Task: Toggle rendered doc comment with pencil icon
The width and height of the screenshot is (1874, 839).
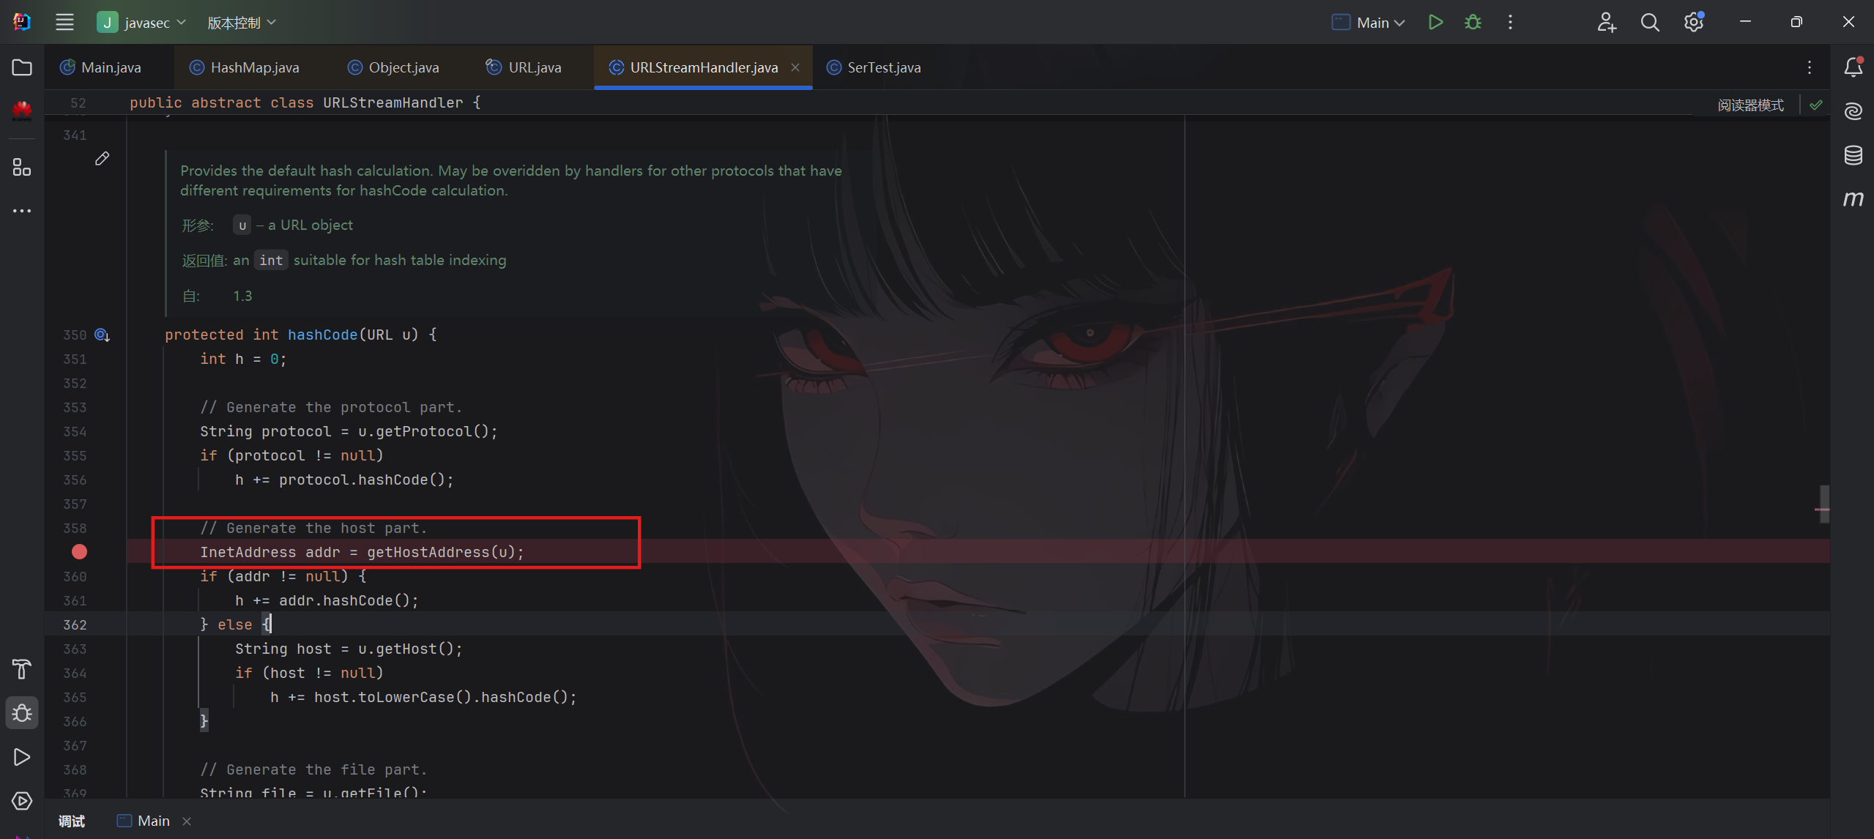Action: [102, 158]
